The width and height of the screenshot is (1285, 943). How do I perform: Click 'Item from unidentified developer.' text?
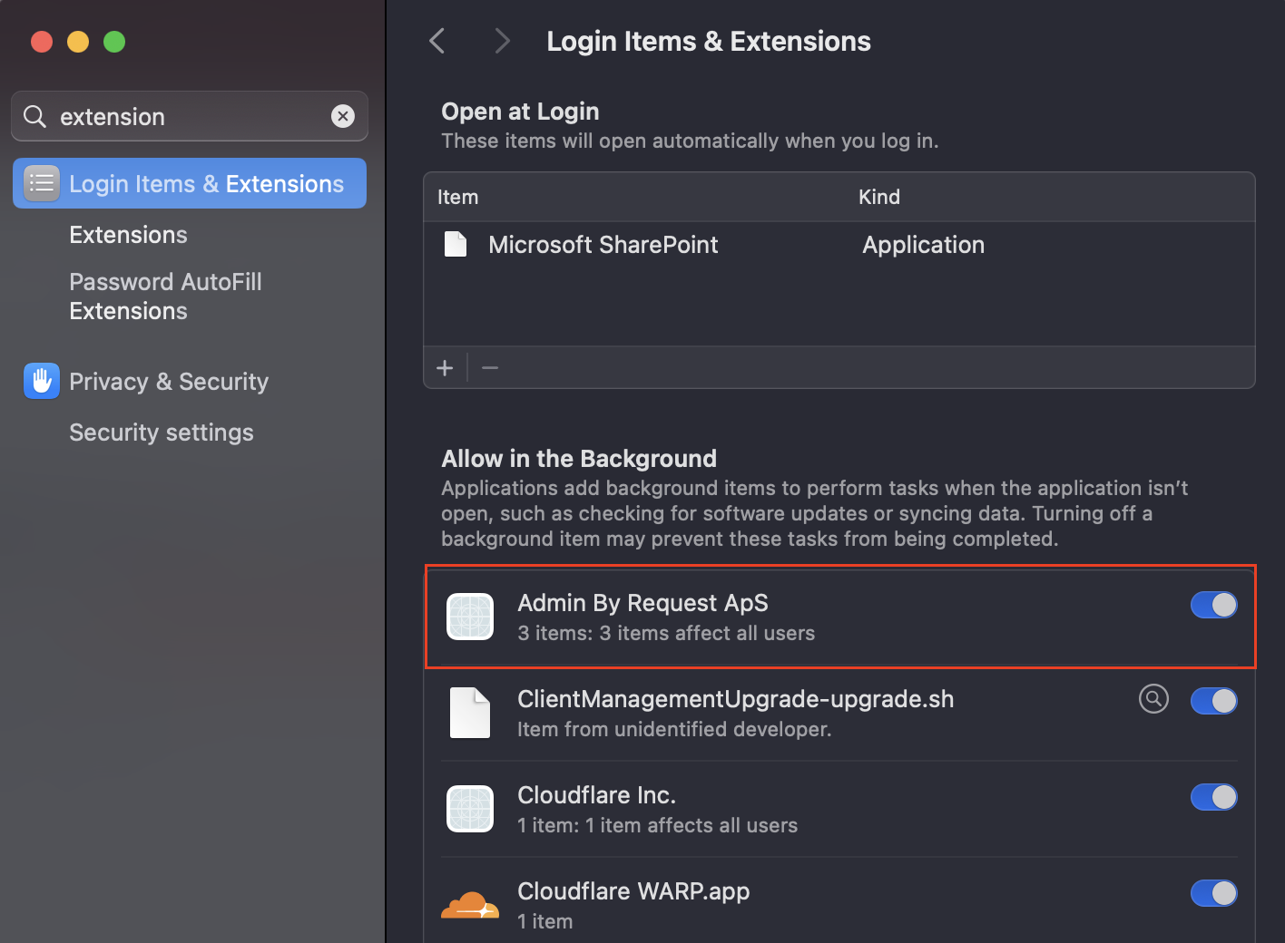click(674, 729)
